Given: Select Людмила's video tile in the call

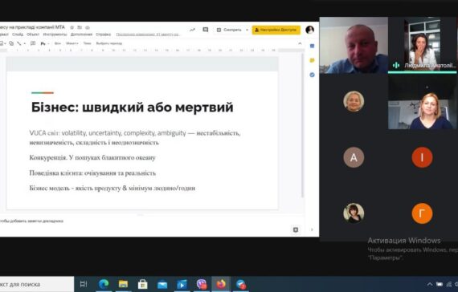Looking at the screenshot, I should click(423, 45).
